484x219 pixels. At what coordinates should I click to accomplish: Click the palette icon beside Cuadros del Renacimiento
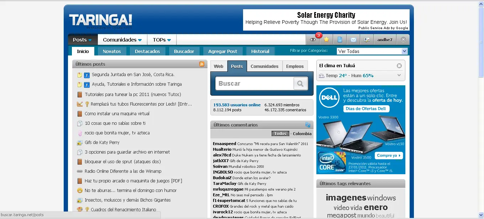coord(80,210)
